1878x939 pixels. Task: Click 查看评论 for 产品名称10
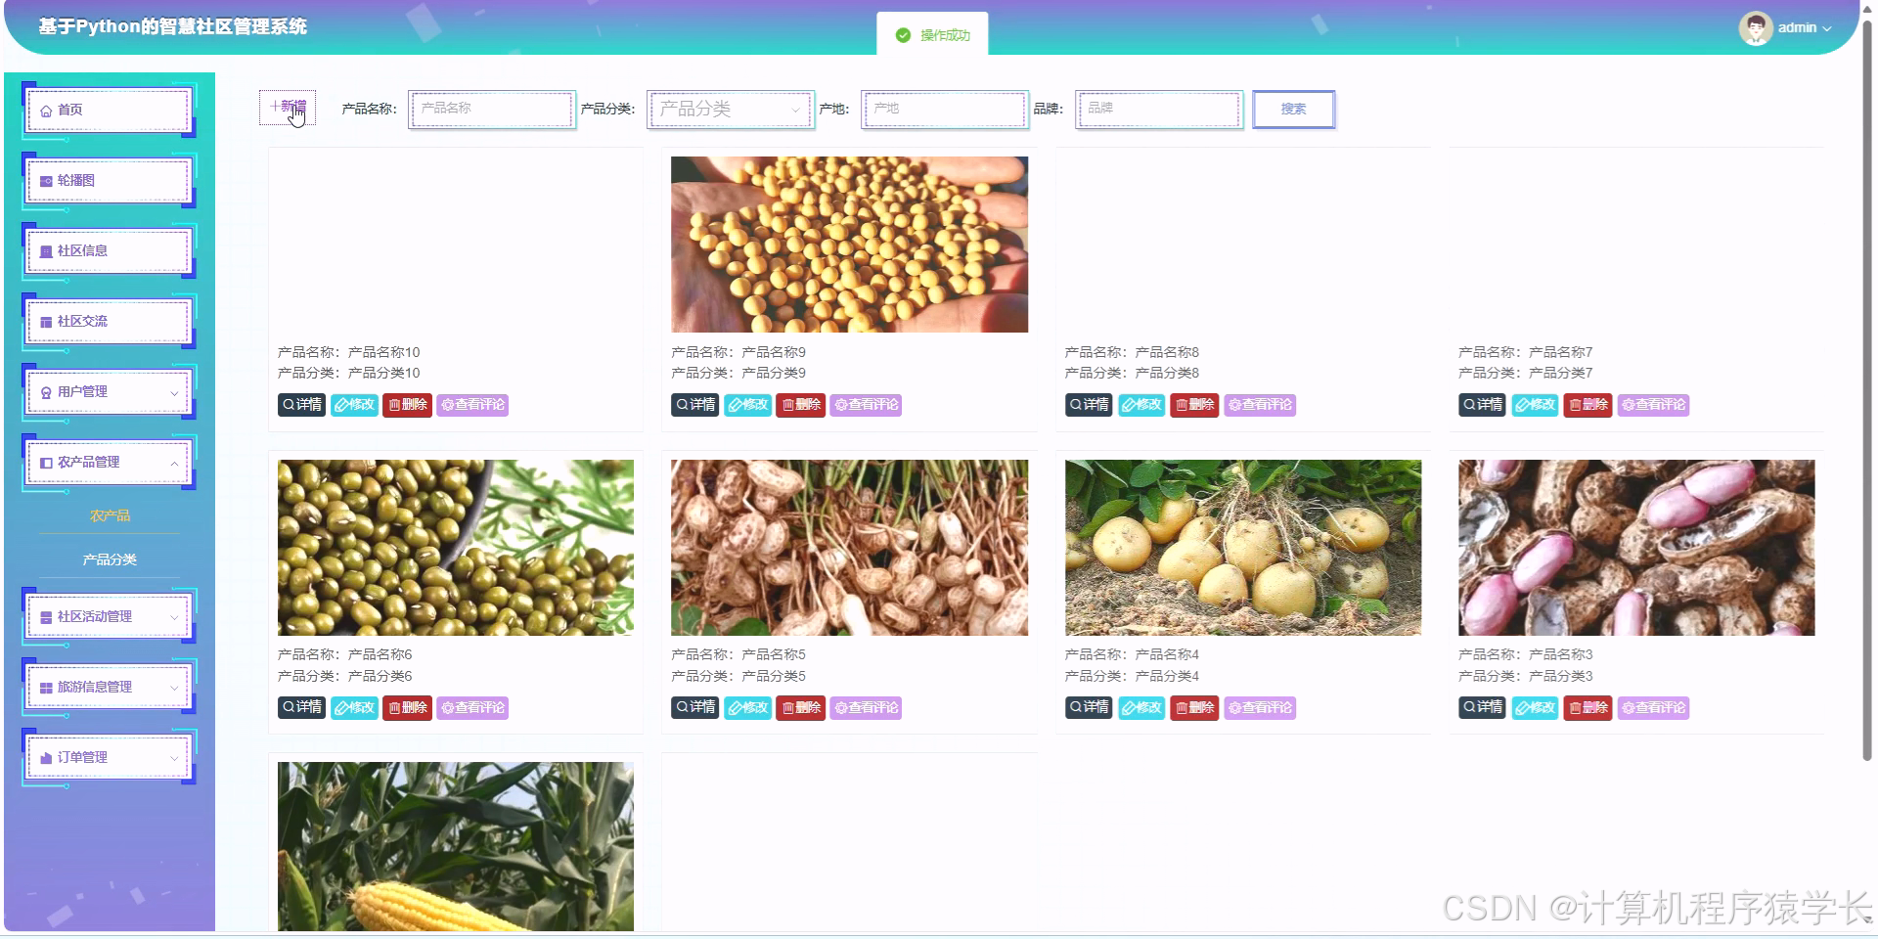point(472,405)
